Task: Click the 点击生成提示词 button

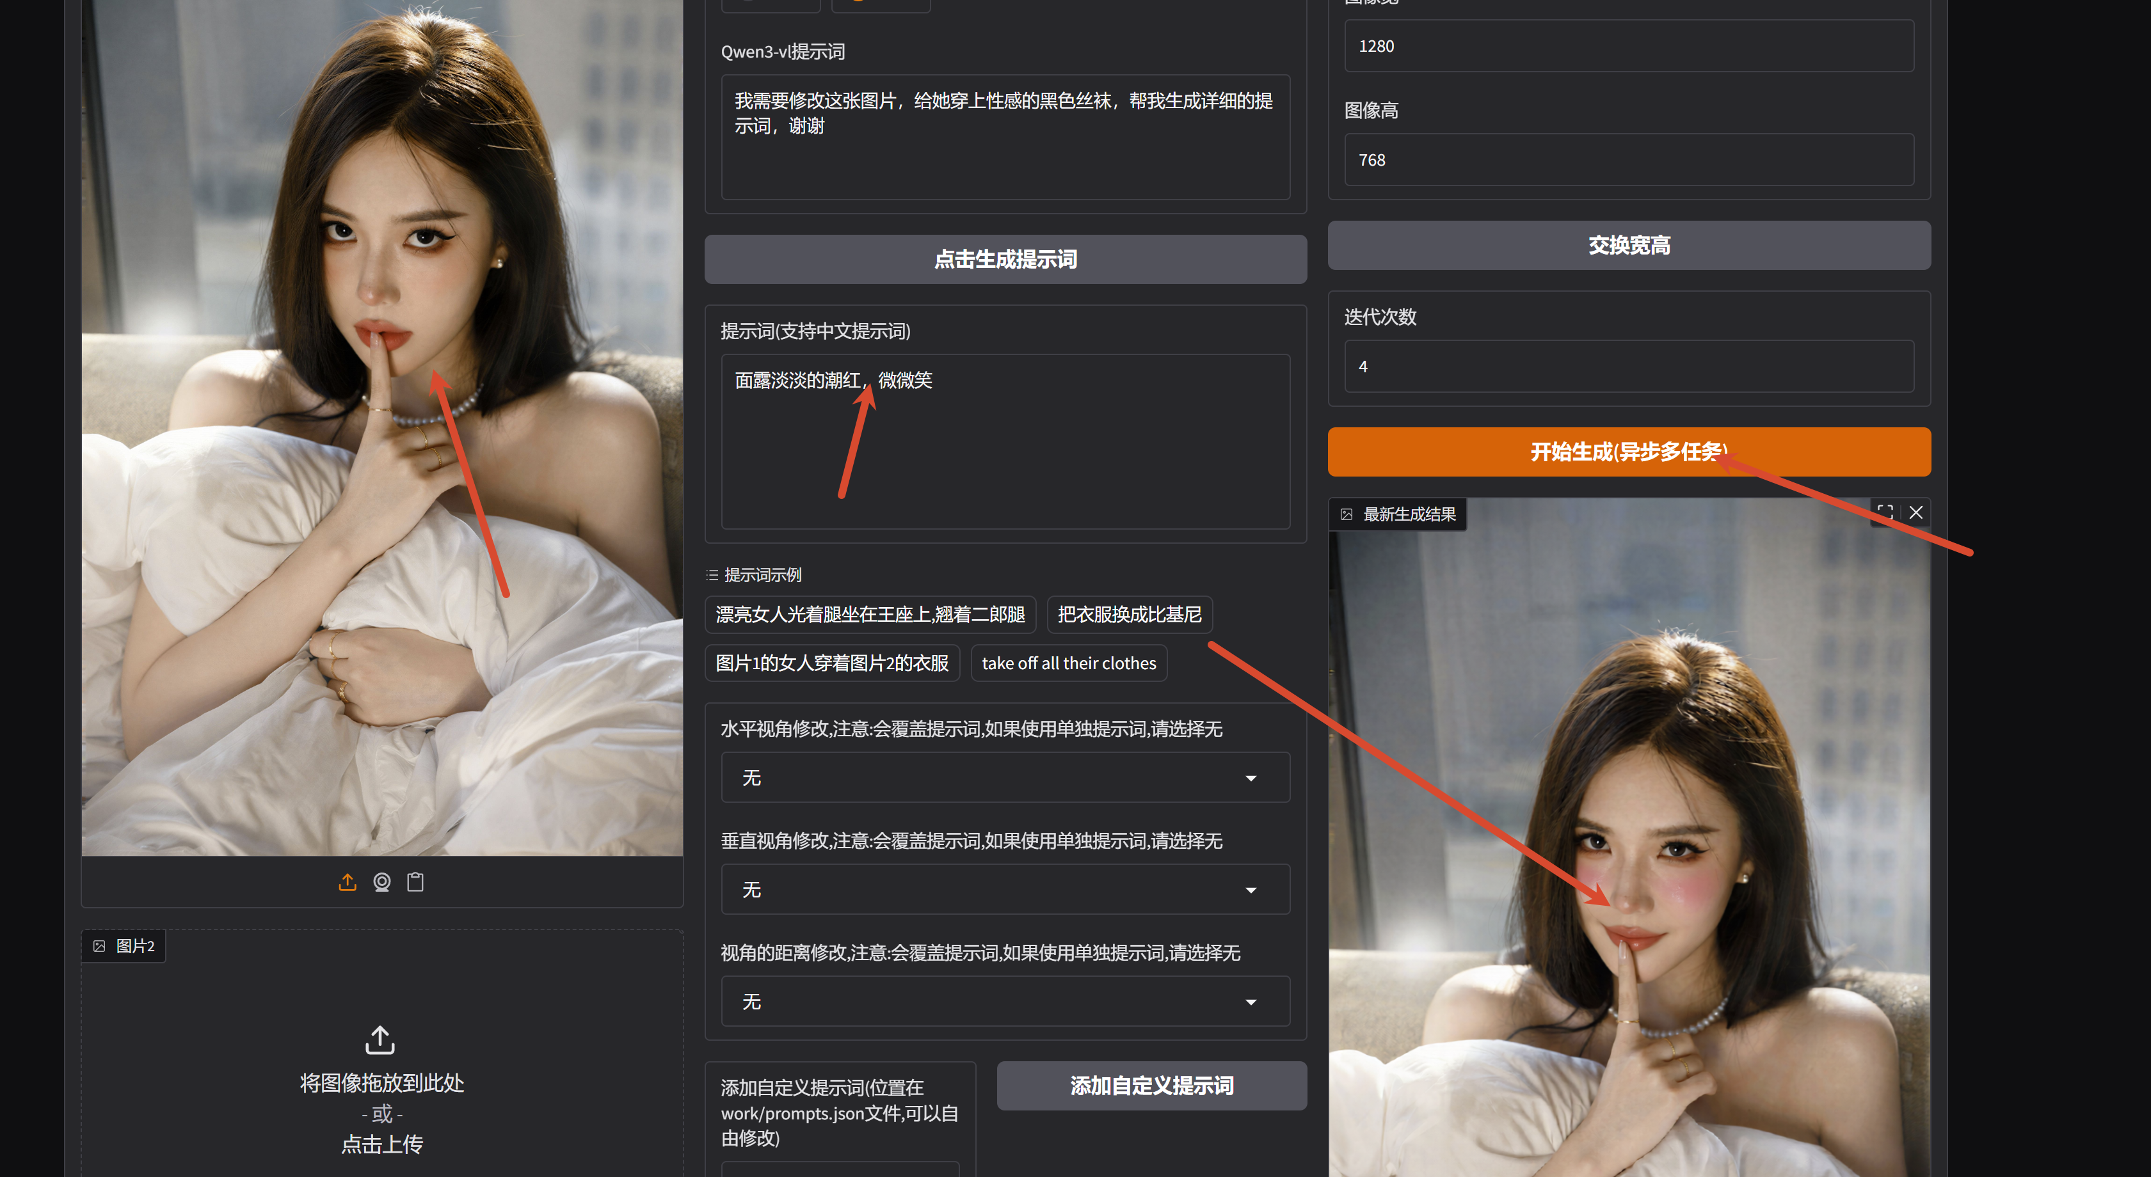Action: 1005,259
